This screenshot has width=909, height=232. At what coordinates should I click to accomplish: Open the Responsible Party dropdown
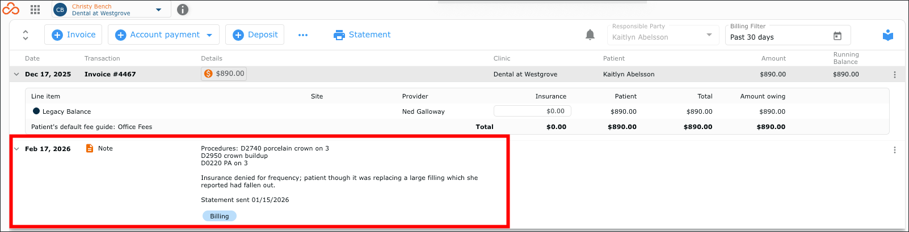point(662,35)
